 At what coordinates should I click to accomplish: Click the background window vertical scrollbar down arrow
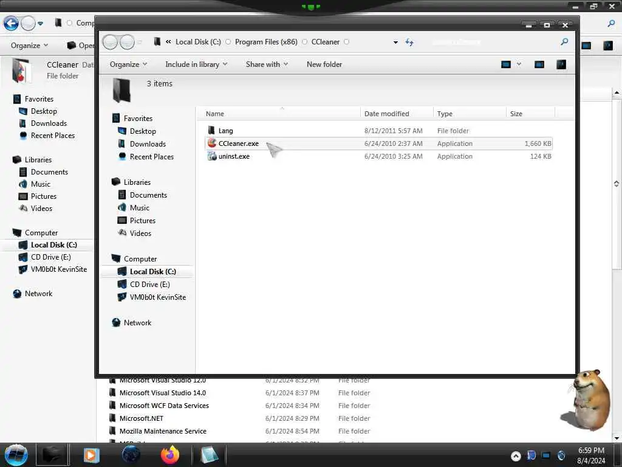[x=617, y=438]
